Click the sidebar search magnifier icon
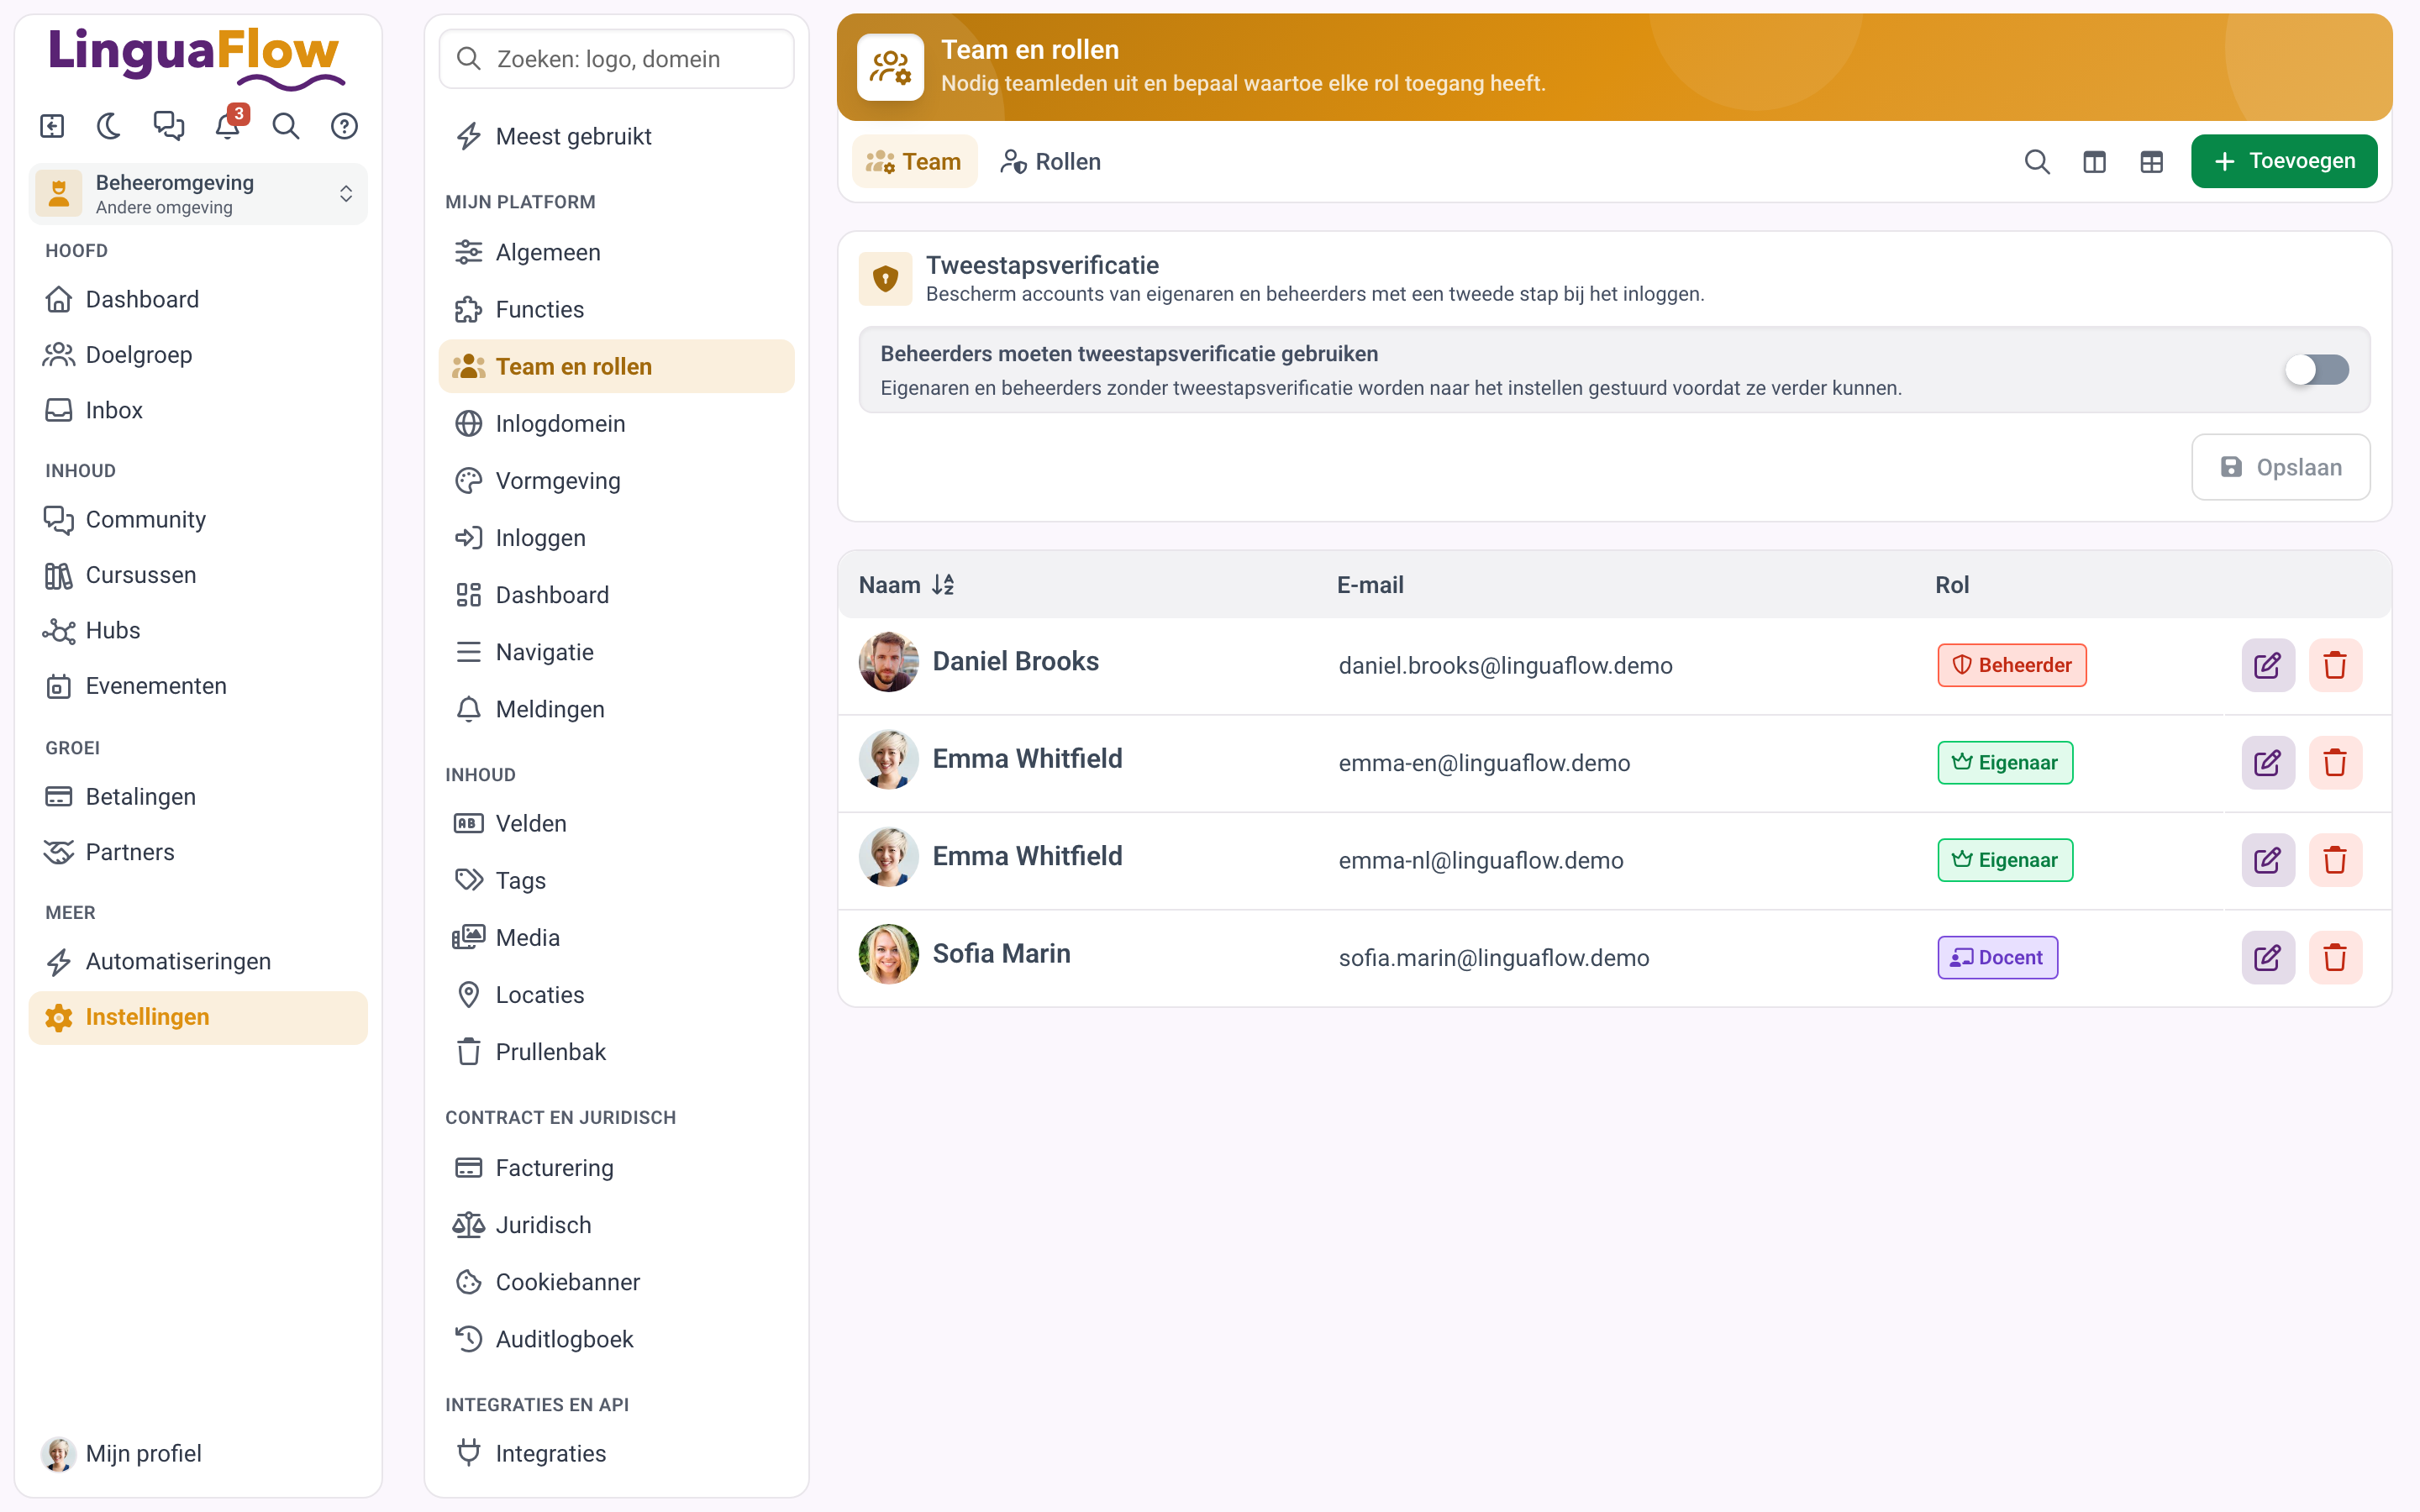2420x1512 pixels. click(x=286, y=126)
